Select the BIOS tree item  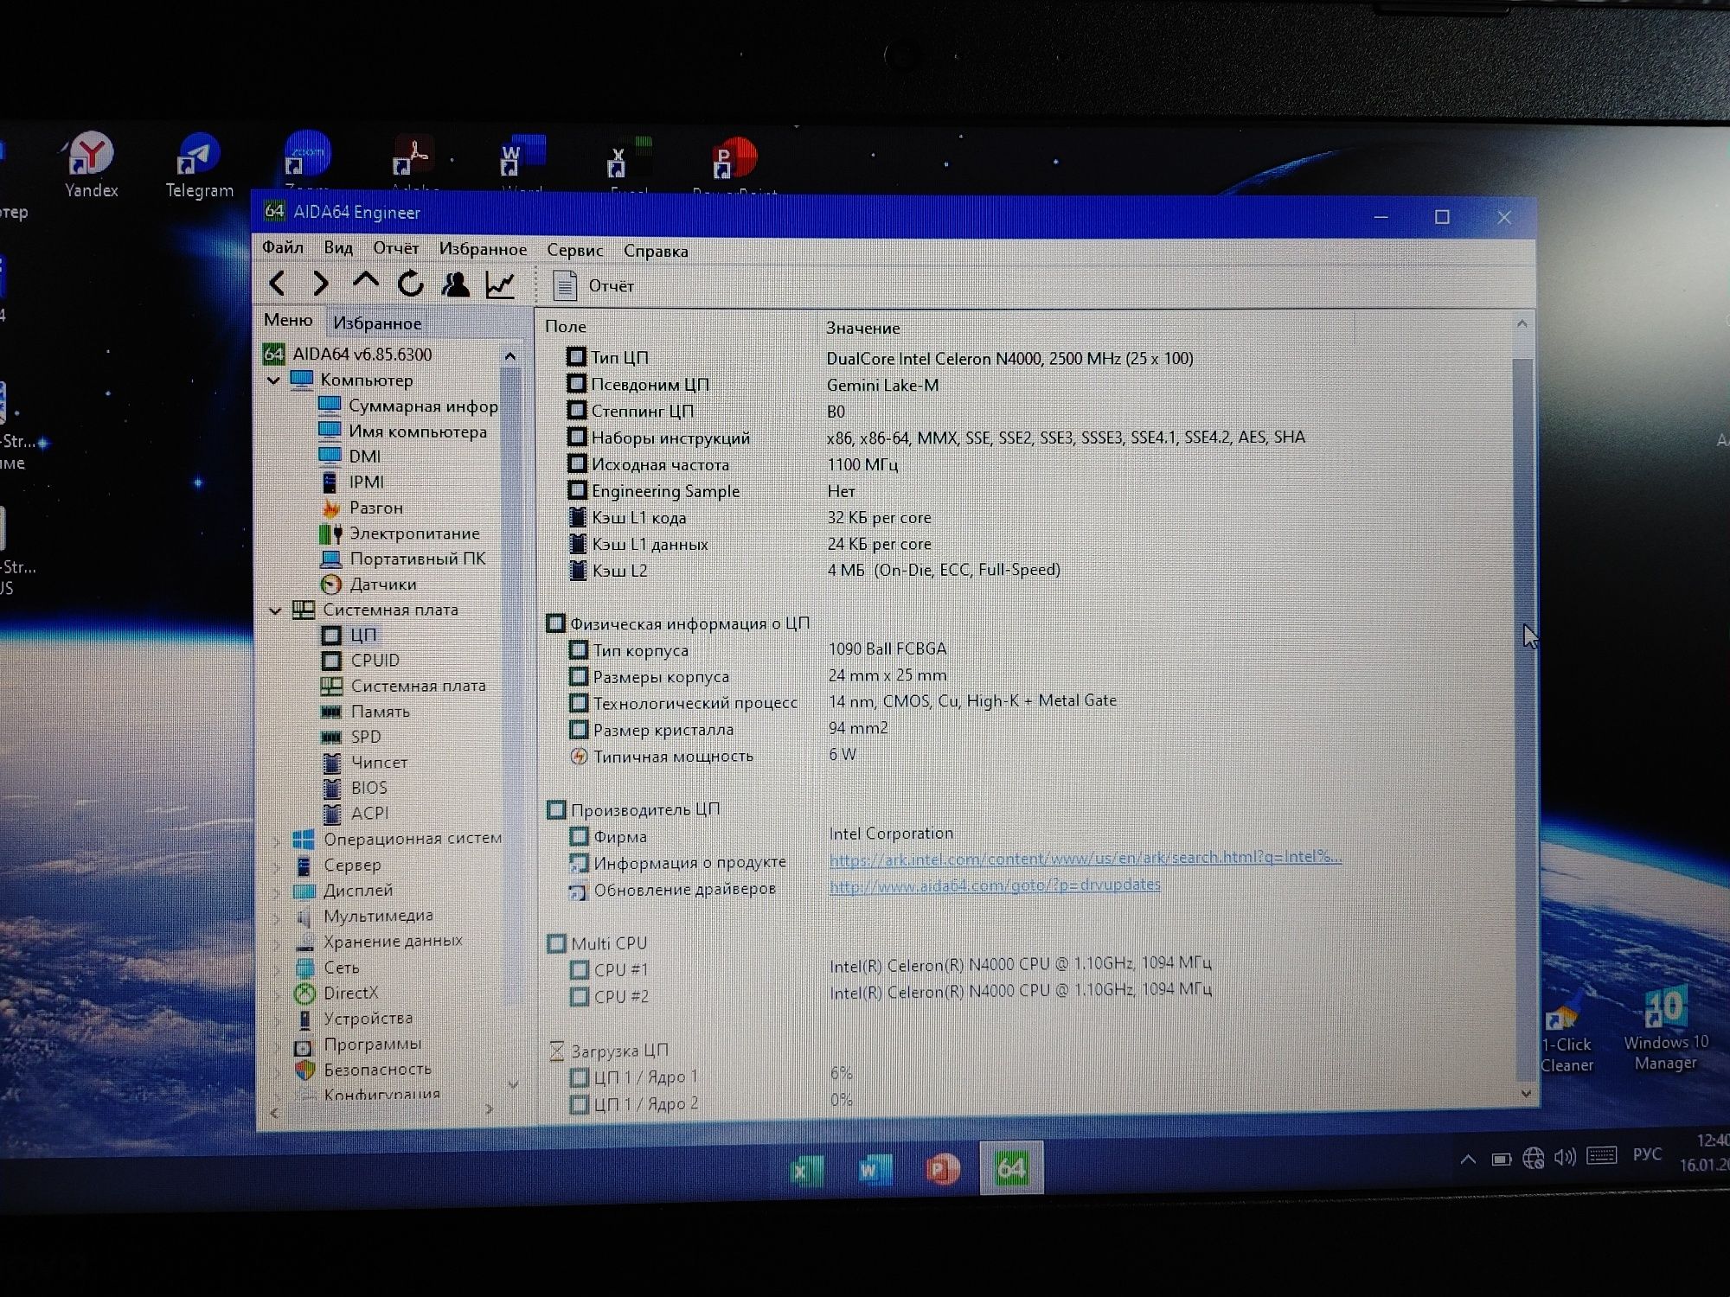coord(355,788)
